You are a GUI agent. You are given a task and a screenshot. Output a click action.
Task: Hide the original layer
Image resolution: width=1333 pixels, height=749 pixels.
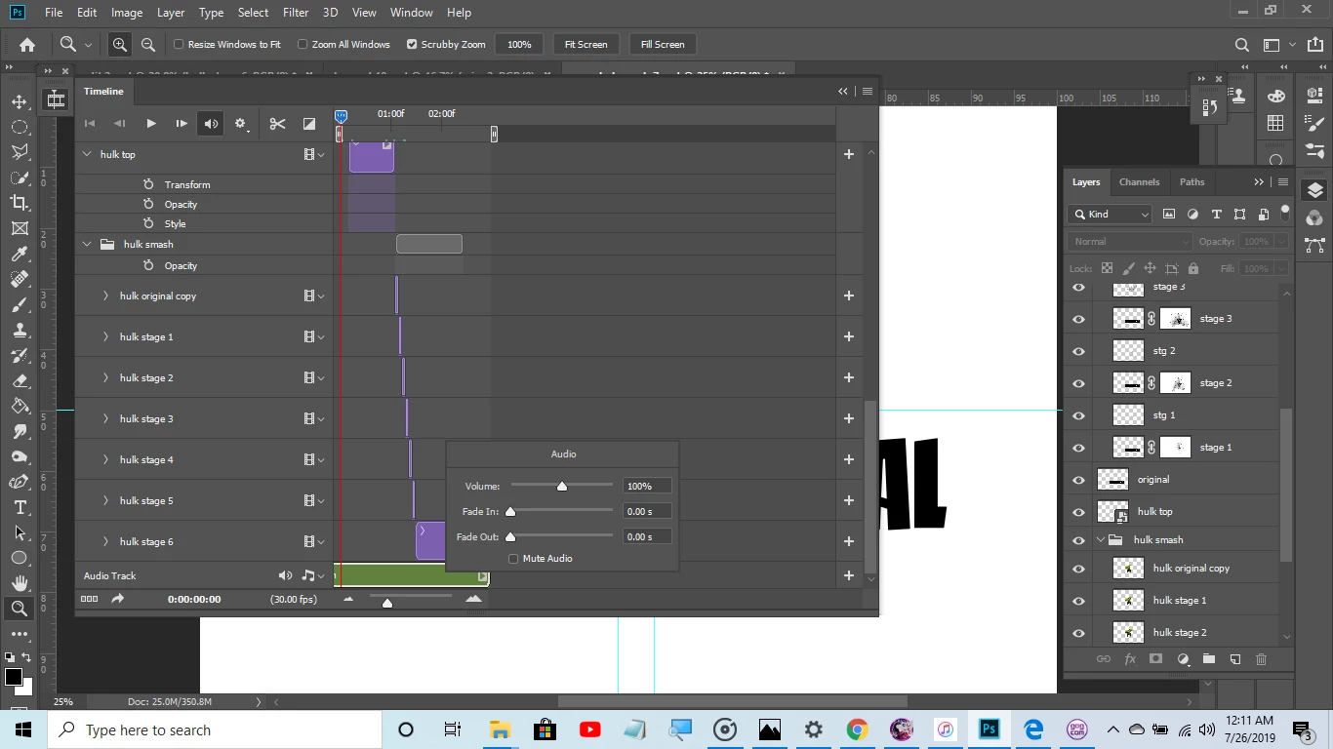[x=1078, y=480]
